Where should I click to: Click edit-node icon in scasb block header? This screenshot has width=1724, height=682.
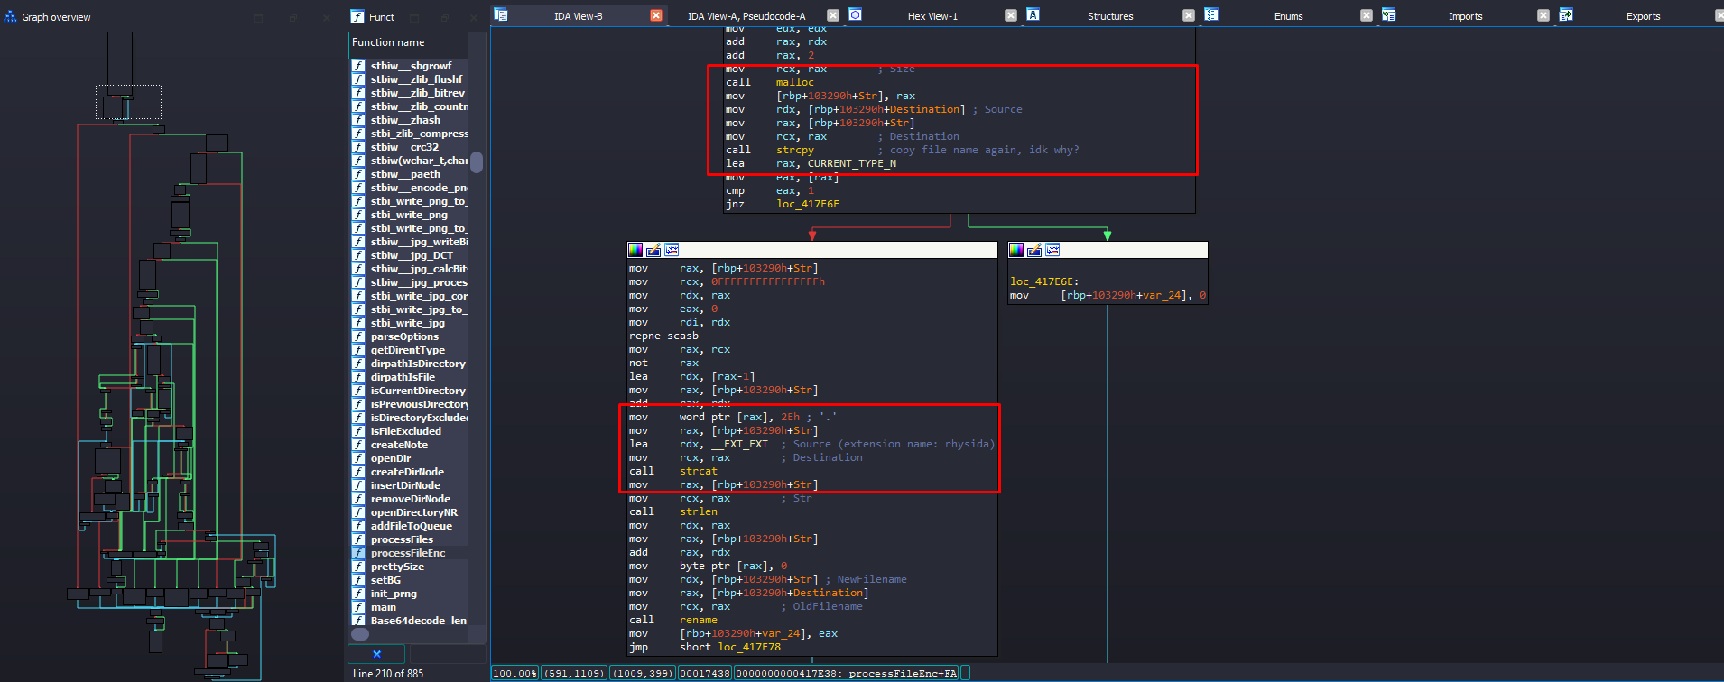click(x=653, y=250)
